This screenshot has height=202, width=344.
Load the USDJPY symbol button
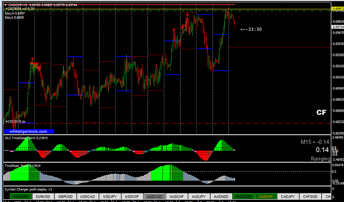pos(110,196)
